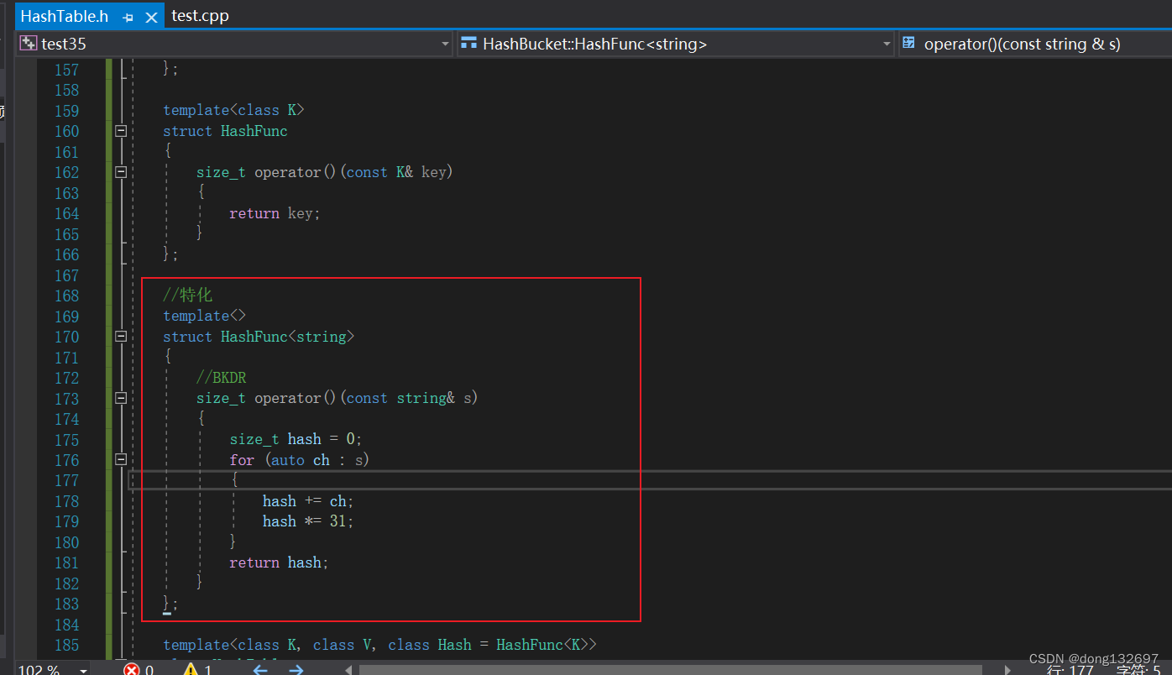Navigate backward with the left arrow

(260, 669)
